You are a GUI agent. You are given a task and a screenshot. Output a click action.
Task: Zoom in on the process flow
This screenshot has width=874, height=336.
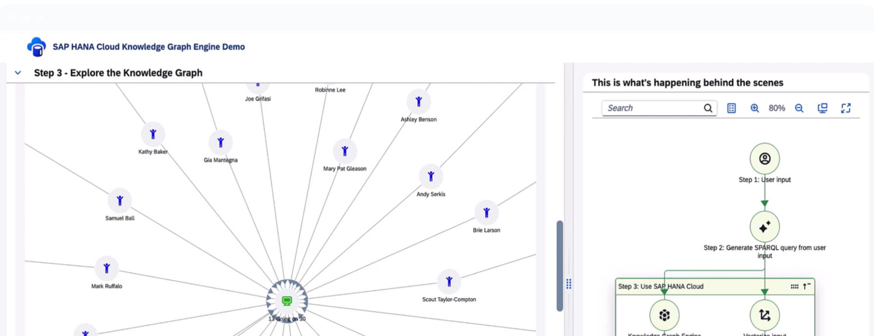755,108
